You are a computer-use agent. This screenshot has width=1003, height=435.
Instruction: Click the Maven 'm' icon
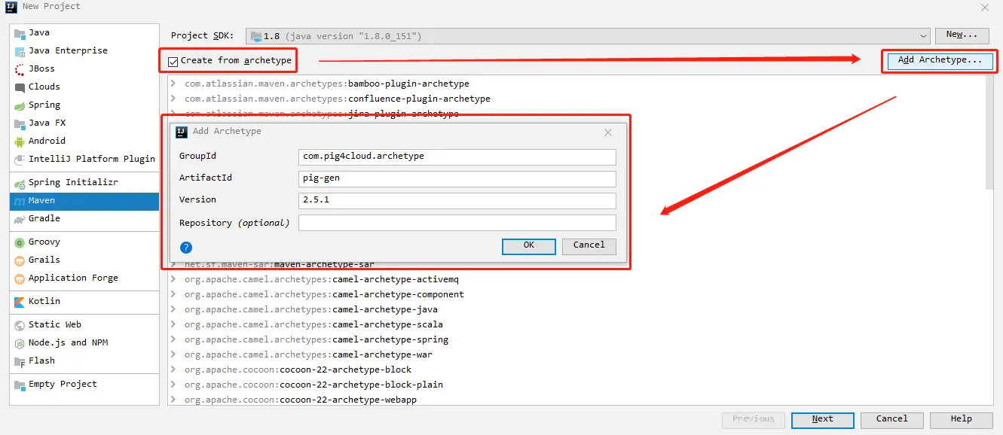[20, 201]
